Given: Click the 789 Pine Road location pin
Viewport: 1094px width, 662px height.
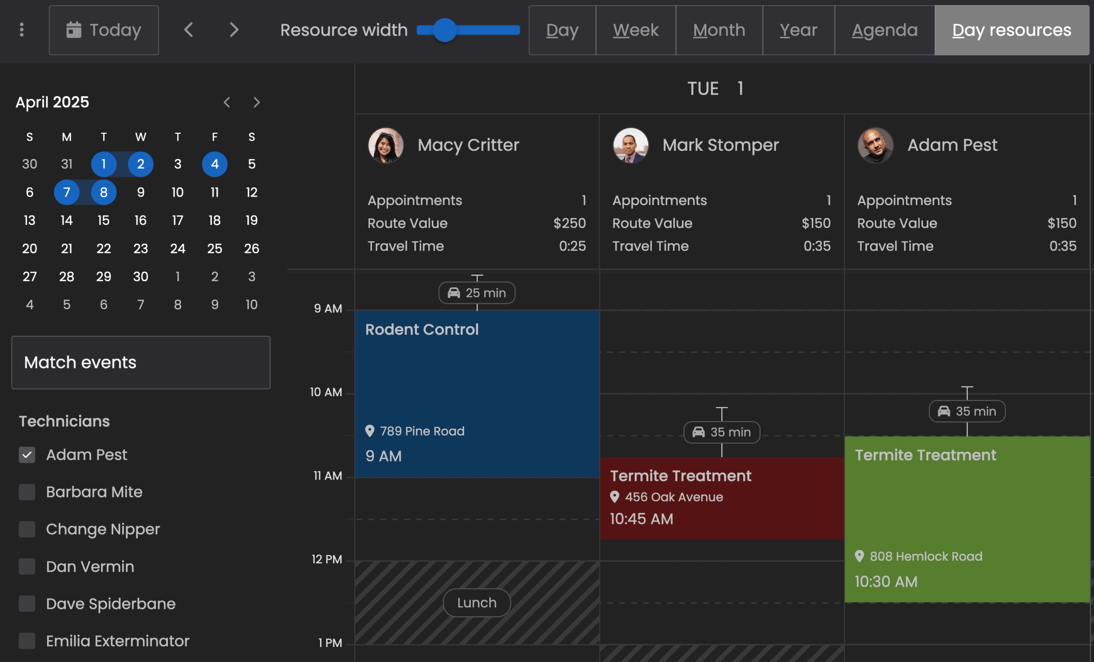Looking at the screenshot, I should coord(369,431).
